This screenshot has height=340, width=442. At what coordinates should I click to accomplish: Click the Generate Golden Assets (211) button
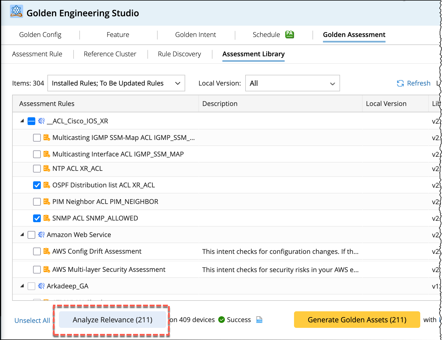(x=357, y=320)
